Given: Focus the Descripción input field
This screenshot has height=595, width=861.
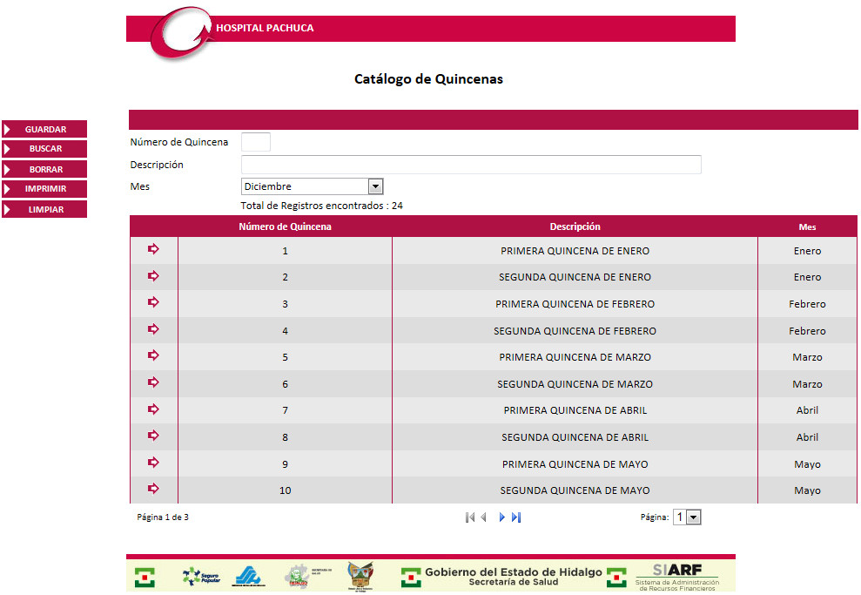Looking at the screenshot, I should [471, 165].
